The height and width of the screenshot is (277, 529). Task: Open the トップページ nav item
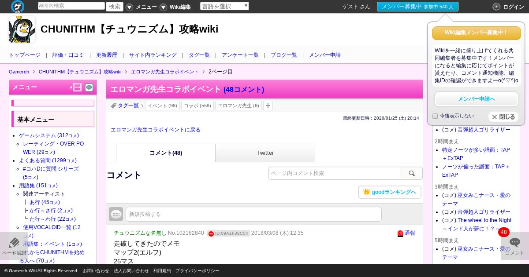pos(25,55)
